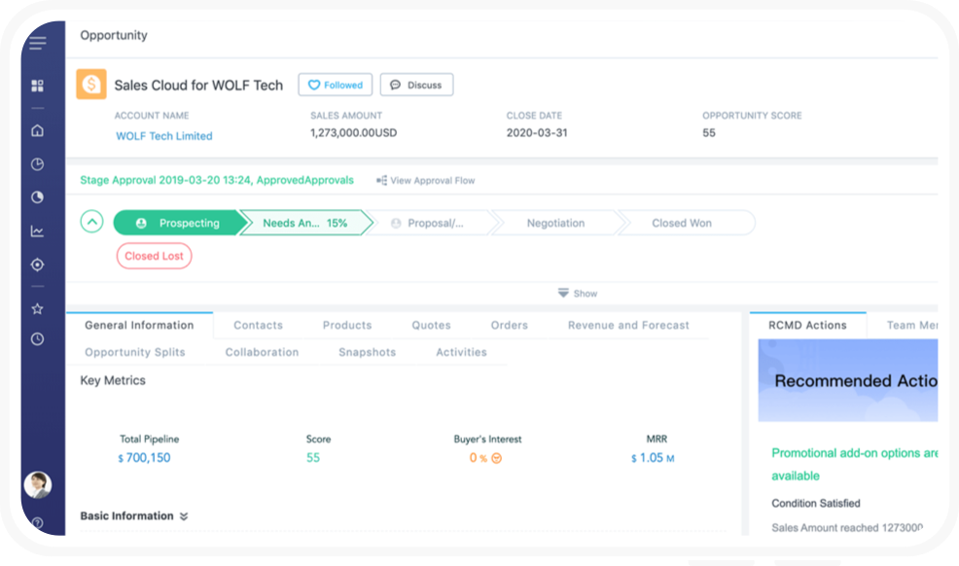Select the Negotiation stage

(x=556, y=223)
